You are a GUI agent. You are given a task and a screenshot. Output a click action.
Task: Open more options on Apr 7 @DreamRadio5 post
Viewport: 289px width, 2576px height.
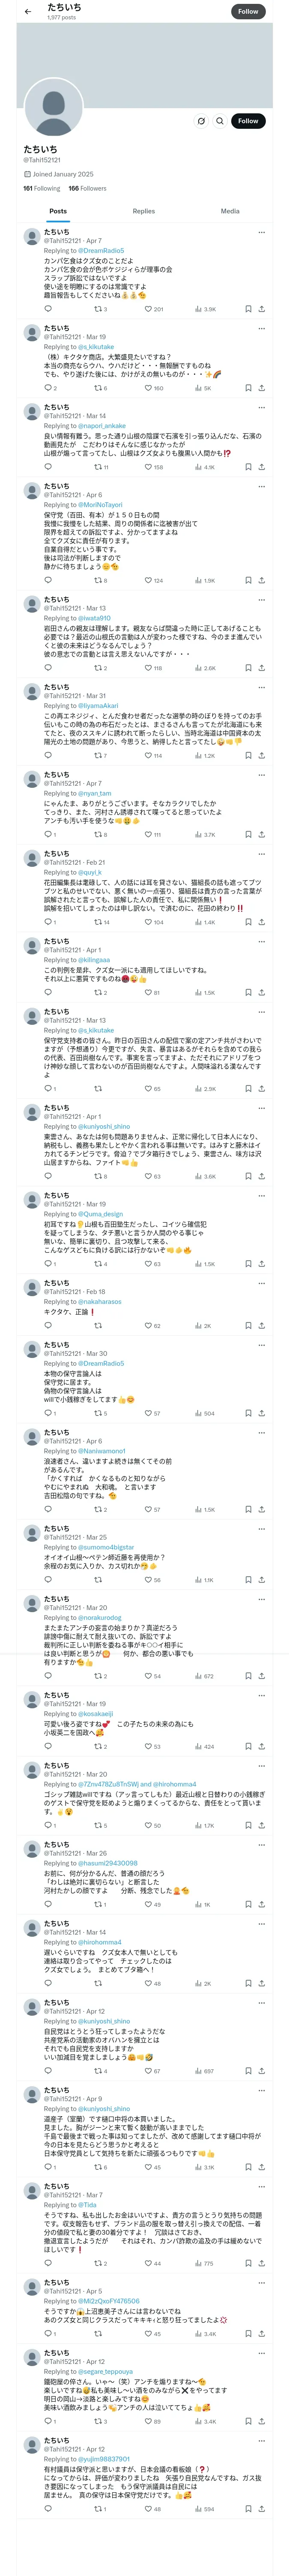point(261,232)
